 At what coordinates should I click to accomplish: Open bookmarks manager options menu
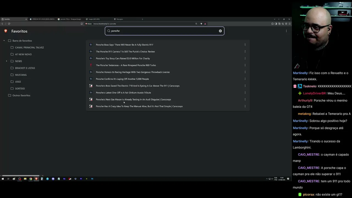pyautogui.click(x=286, y=31)
